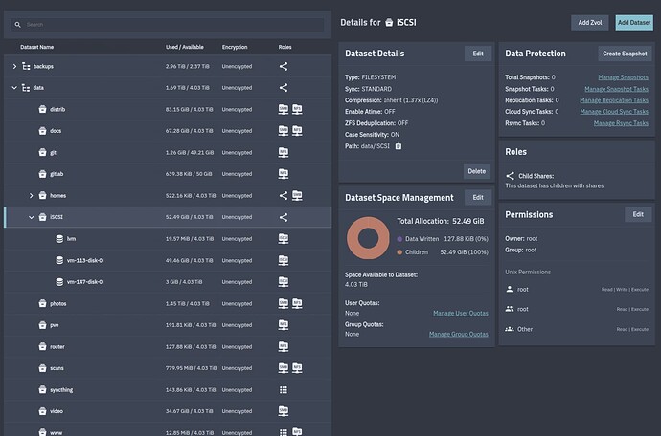The image size is (661, 436).
Task: Expand the homes dataset node
Action: point(31,196)
